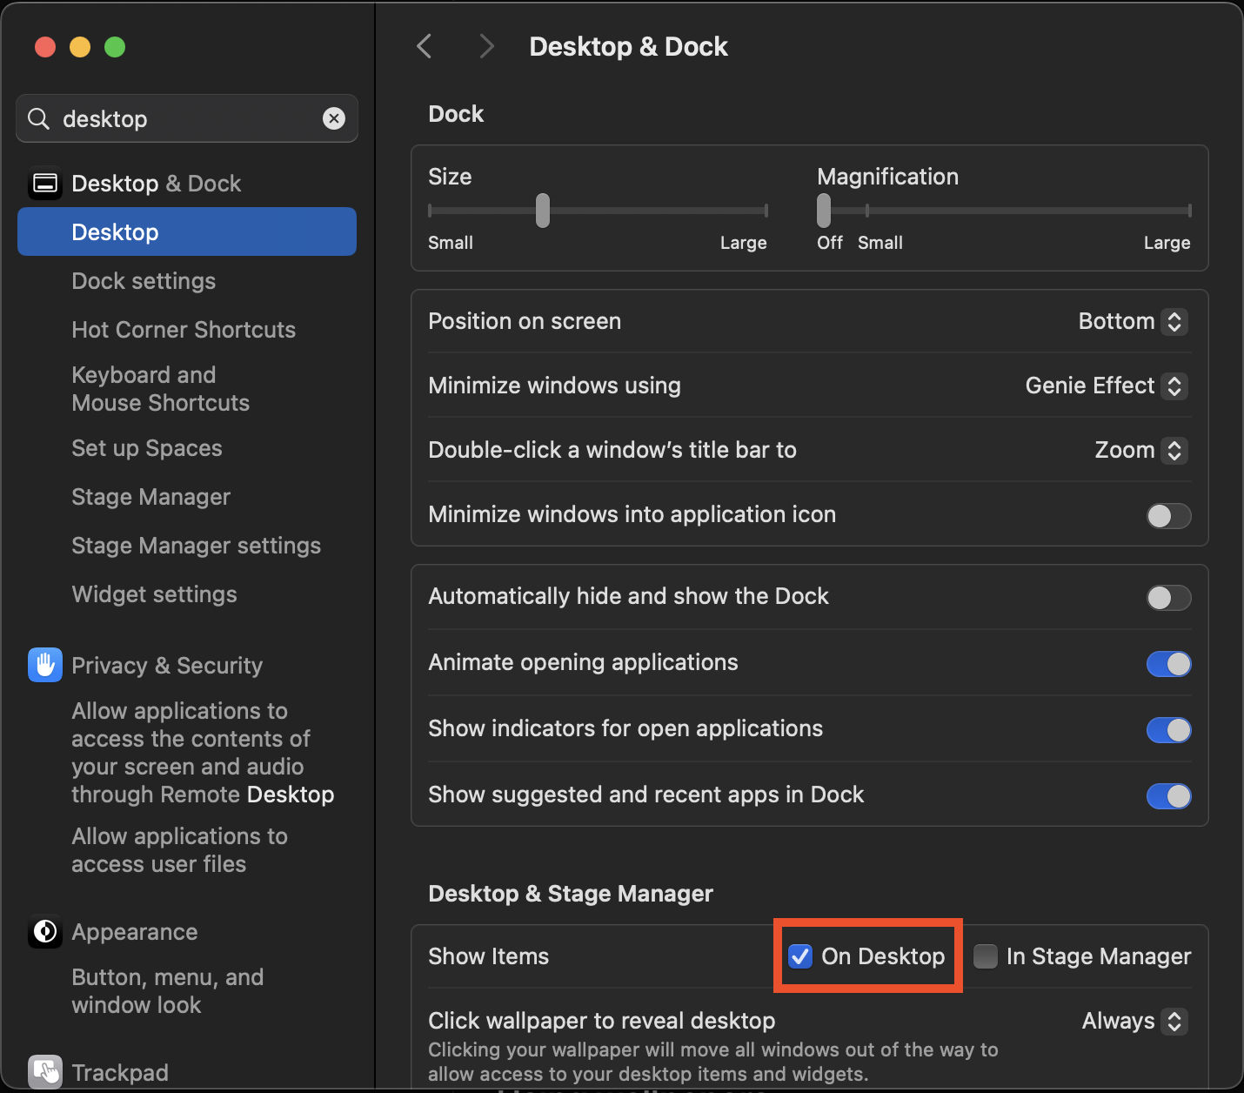1244x1093 pixels.
Task: Click the Desktop & Dock page title
Action: tap(628, 46)
